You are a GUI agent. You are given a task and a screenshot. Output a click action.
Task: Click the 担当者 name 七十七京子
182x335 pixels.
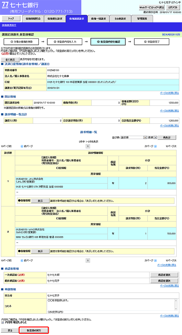(53, 296)
